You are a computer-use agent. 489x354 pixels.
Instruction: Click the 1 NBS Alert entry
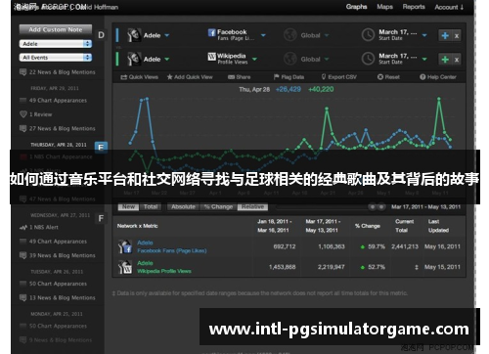point(39,227)
